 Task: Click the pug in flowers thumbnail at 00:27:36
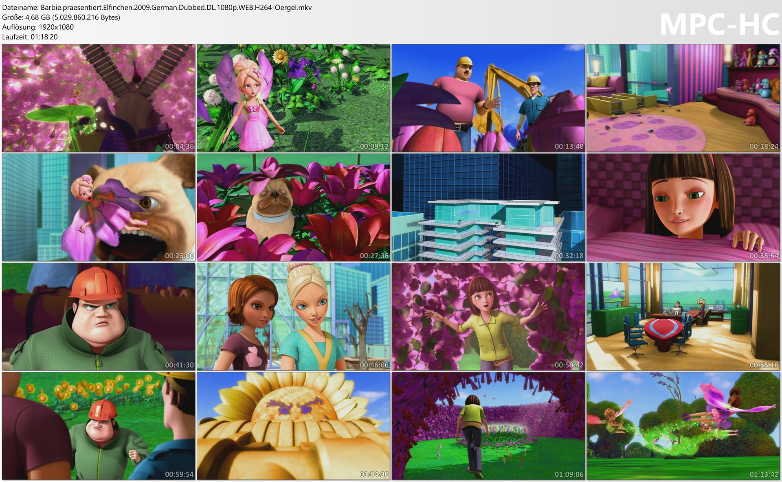[x=293, y=207]
